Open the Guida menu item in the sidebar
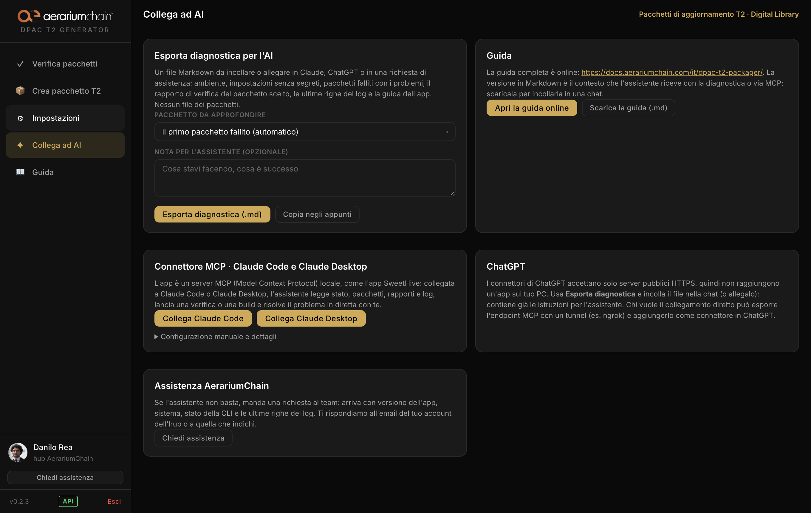Viewport: 811px width, 513px height. point(65,172)
